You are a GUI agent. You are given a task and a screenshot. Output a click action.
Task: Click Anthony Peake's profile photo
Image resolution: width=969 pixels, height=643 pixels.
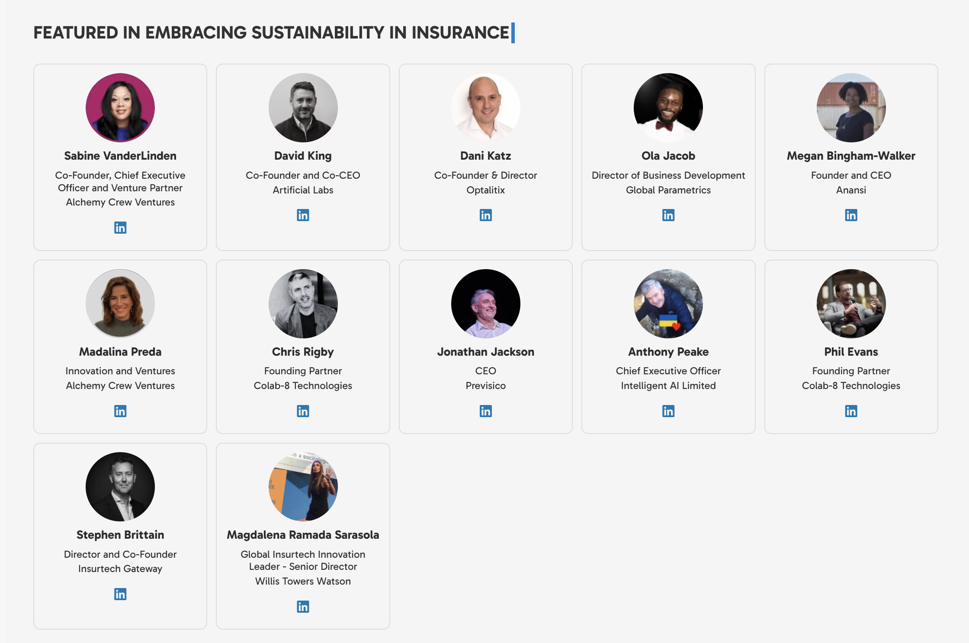[x=668, y=304]
